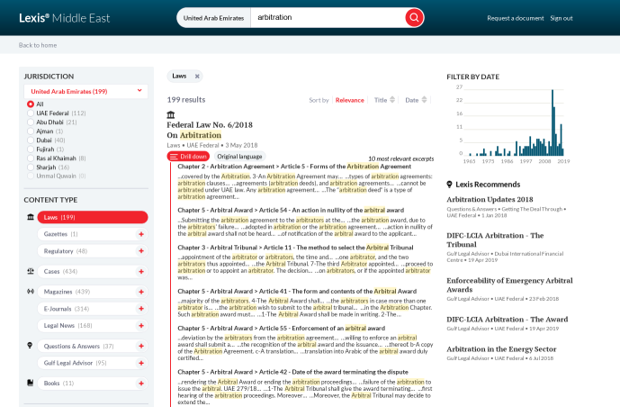Image resolution: width=620 pixels, height=407 pixels.
Task: Click plus icon beside Magazines
Action: point(140,292)
